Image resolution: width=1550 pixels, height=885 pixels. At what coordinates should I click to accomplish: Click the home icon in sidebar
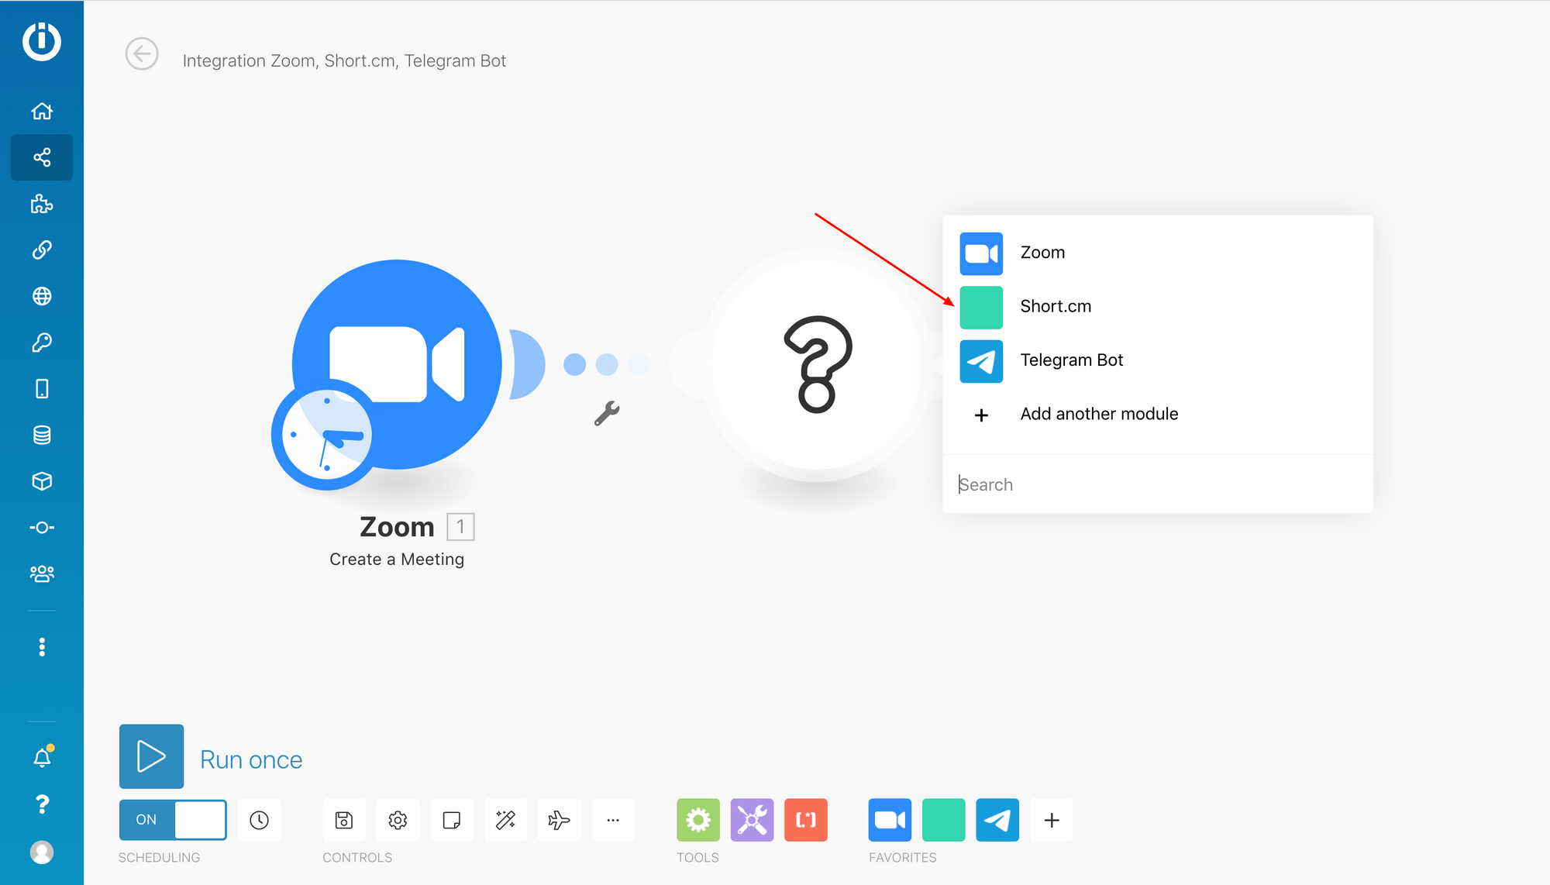point(43,111)
